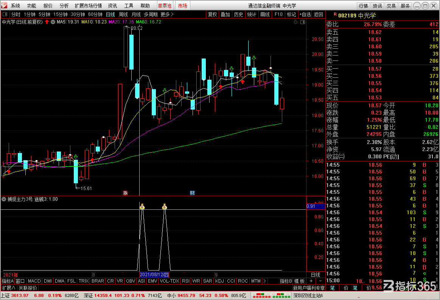Select the VOL-TDX indicator tab
This screenshot has width=440, height=300.
point(169,281)
